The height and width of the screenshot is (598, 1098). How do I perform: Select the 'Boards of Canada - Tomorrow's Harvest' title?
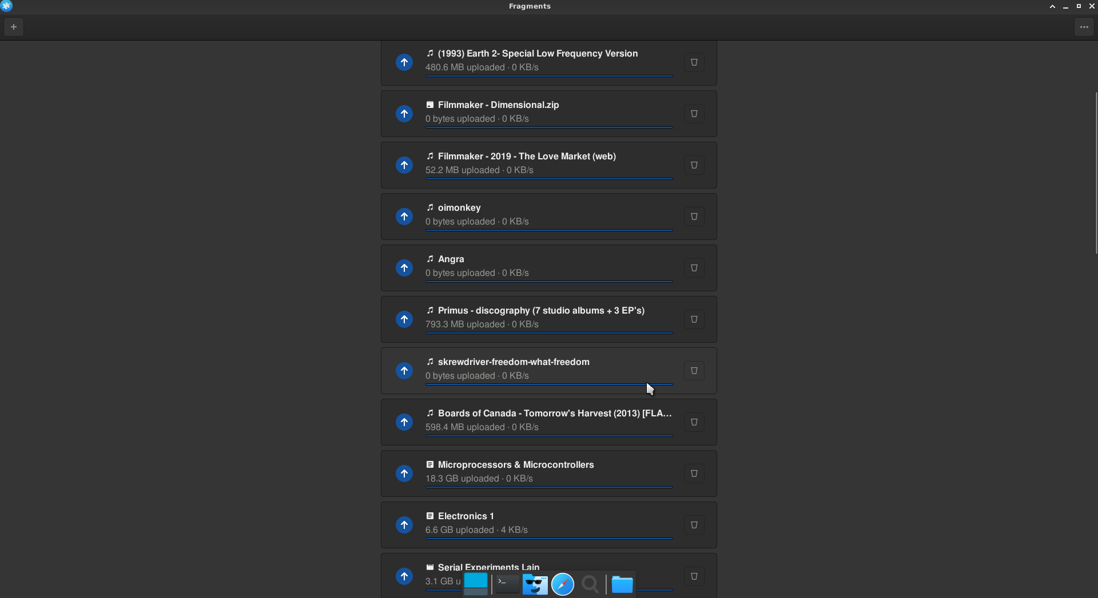point(555,413)
